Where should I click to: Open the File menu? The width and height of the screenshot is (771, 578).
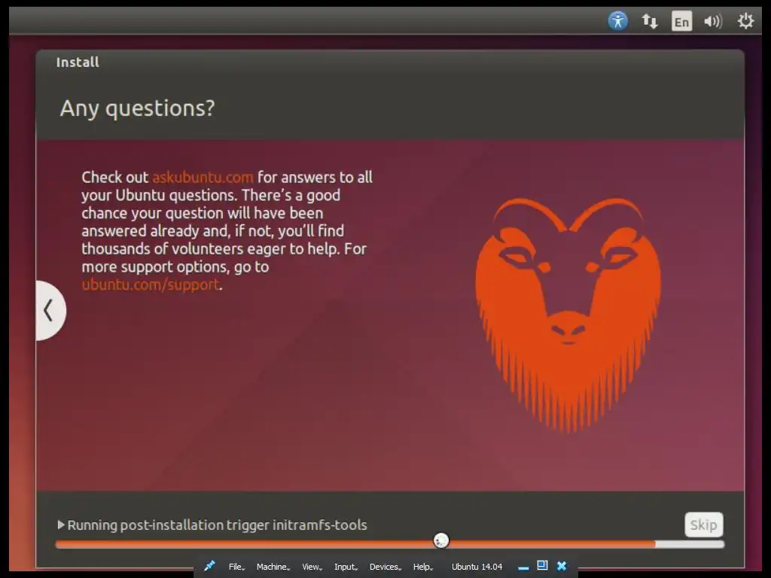point(236,567)
